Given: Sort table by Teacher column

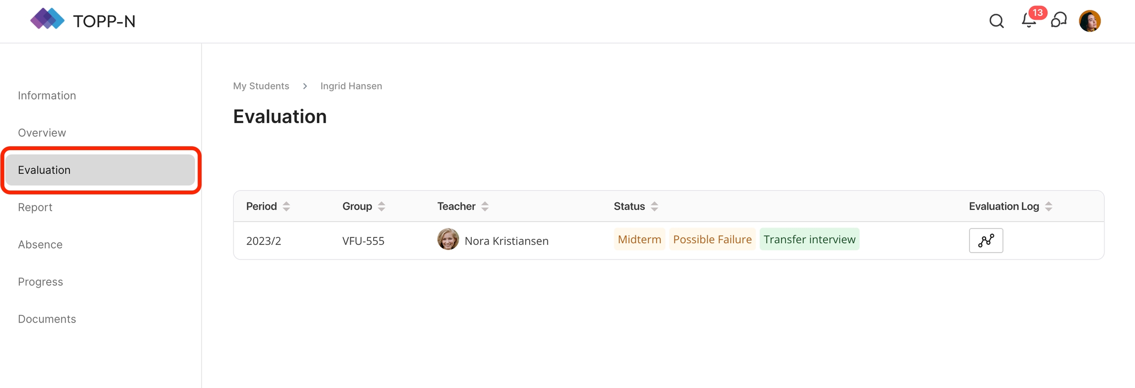Looking at the screenshot, I should [485, 206].
